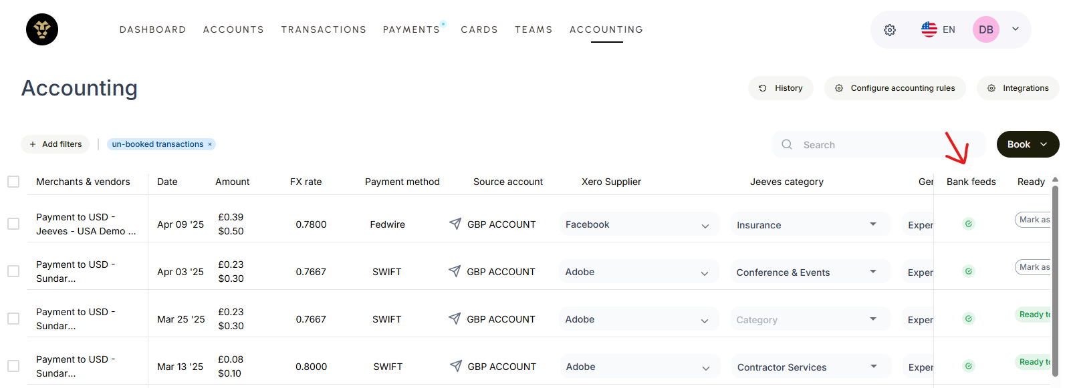This screenshot has width=1069, height=388.
Task: Toggle the select-all checkbox in table header
Action: 13,182
